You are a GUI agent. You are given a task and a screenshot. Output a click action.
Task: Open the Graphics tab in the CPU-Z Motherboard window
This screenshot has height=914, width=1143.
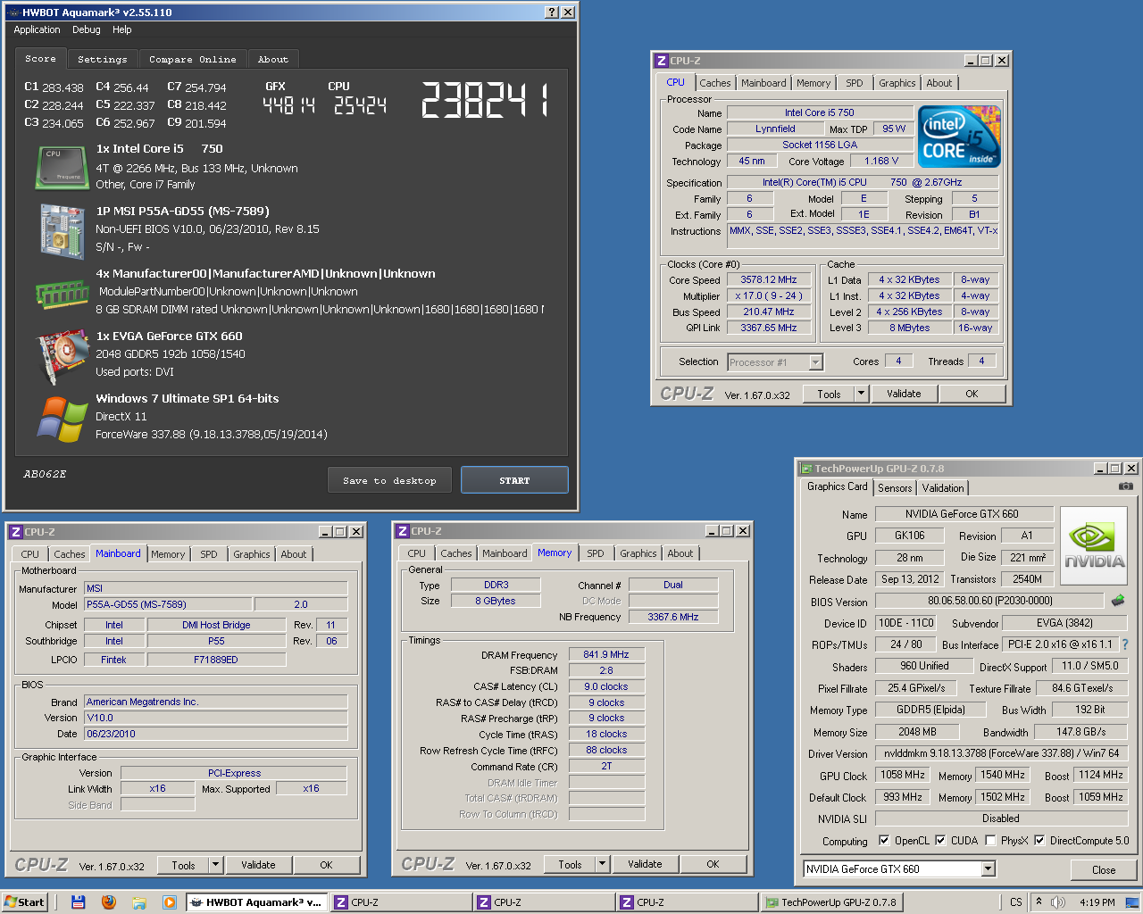252,554
